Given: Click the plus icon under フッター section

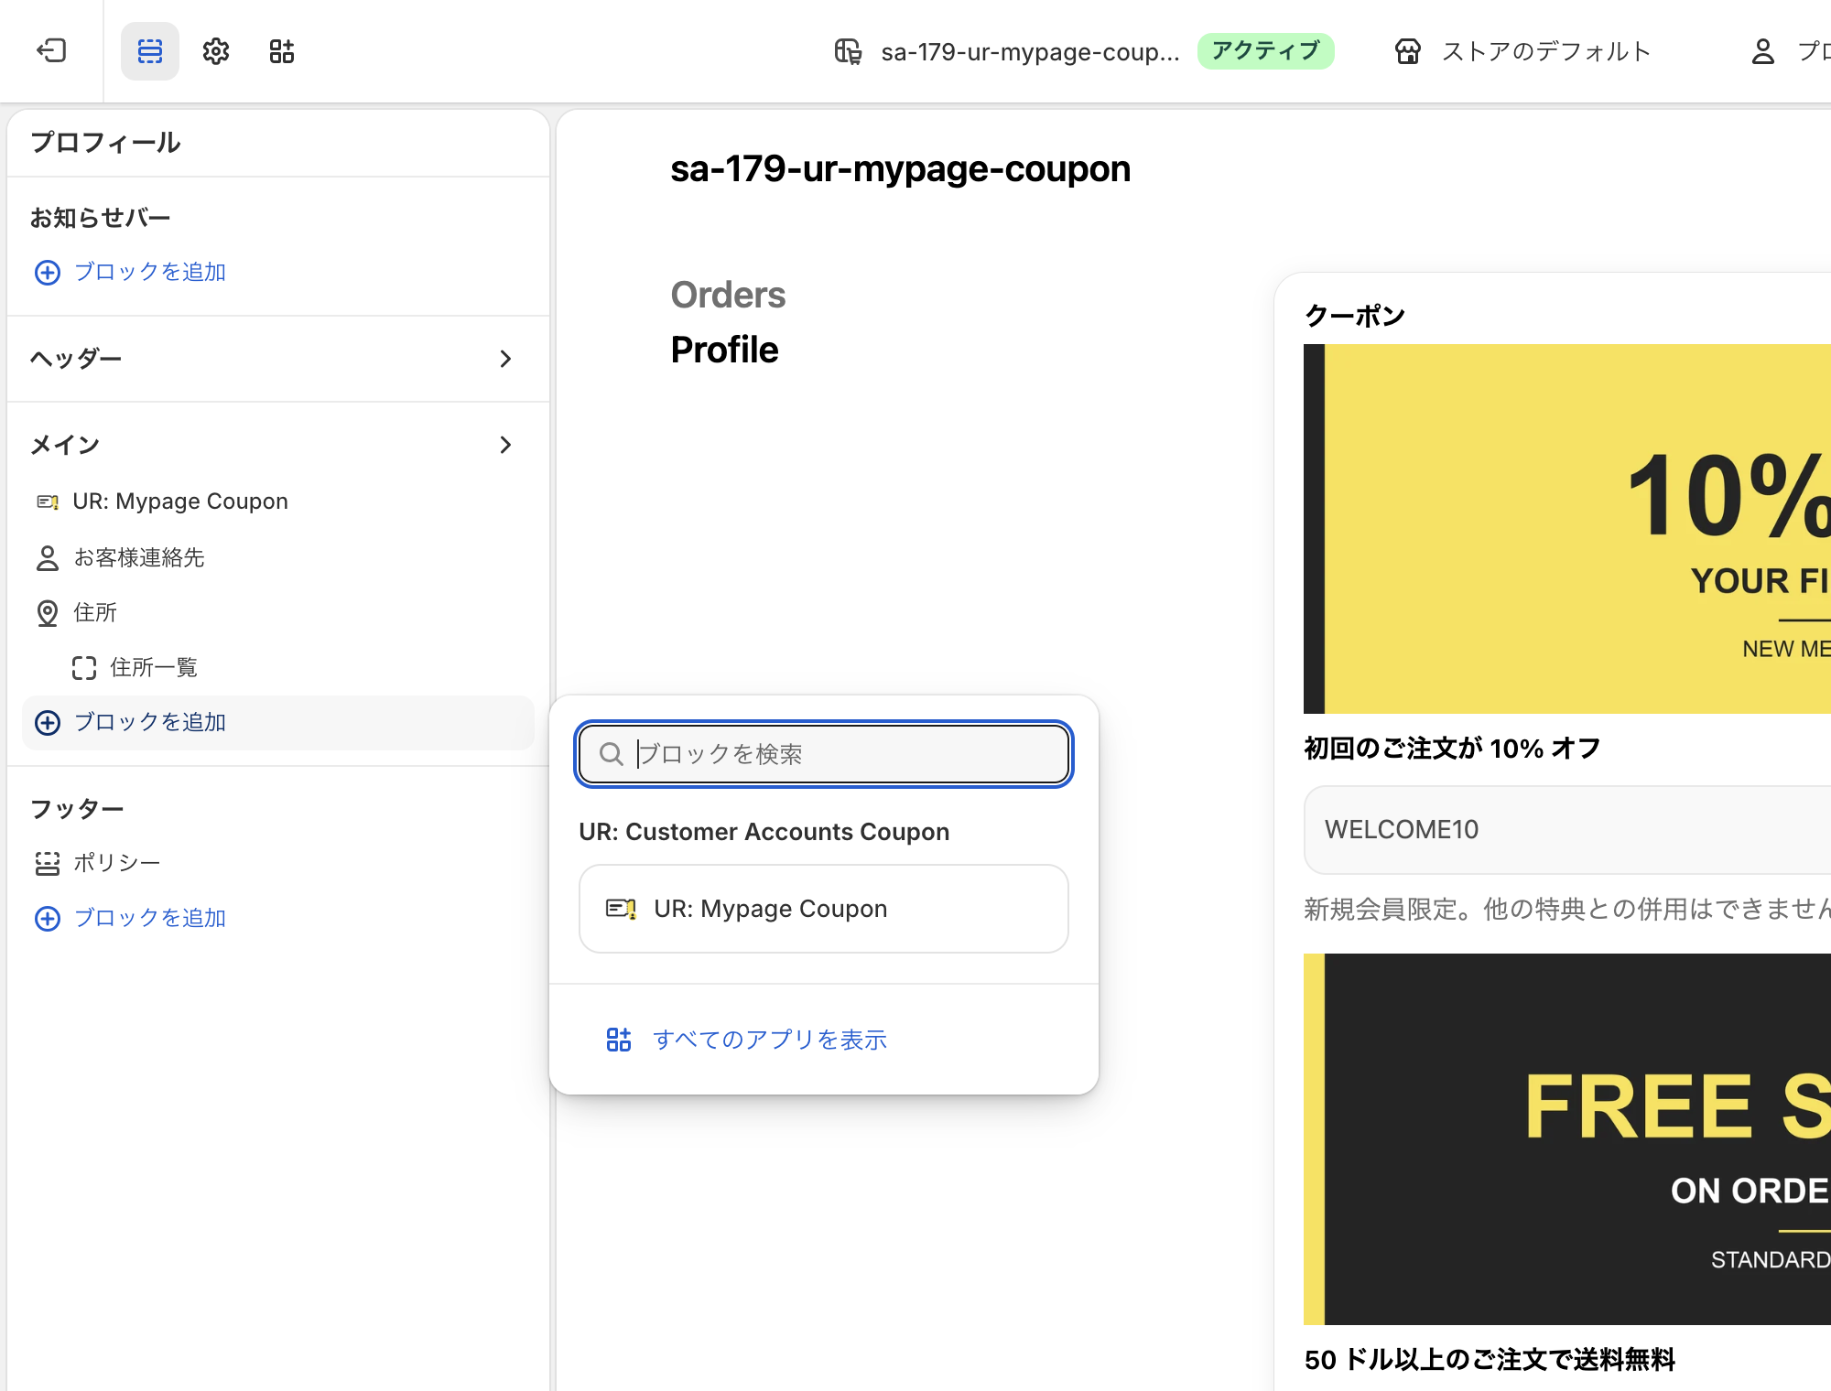Looking at the screenshot, I should coord(48,919).
